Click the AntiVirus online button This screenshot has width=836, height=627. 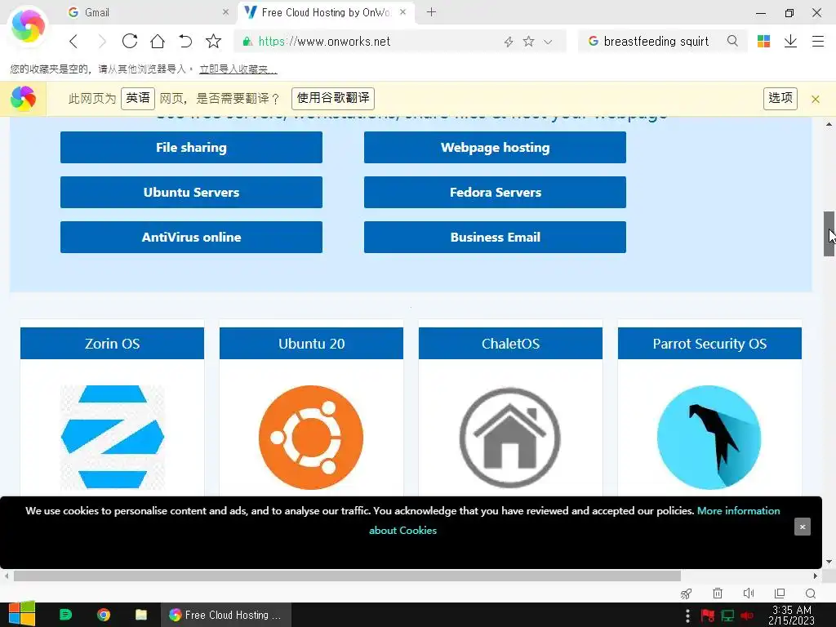[x=191, y=237]
